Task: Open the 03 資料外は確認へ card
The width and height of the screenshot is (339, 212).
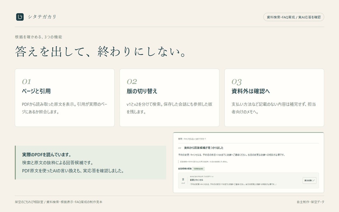Action: pos(274,98)
